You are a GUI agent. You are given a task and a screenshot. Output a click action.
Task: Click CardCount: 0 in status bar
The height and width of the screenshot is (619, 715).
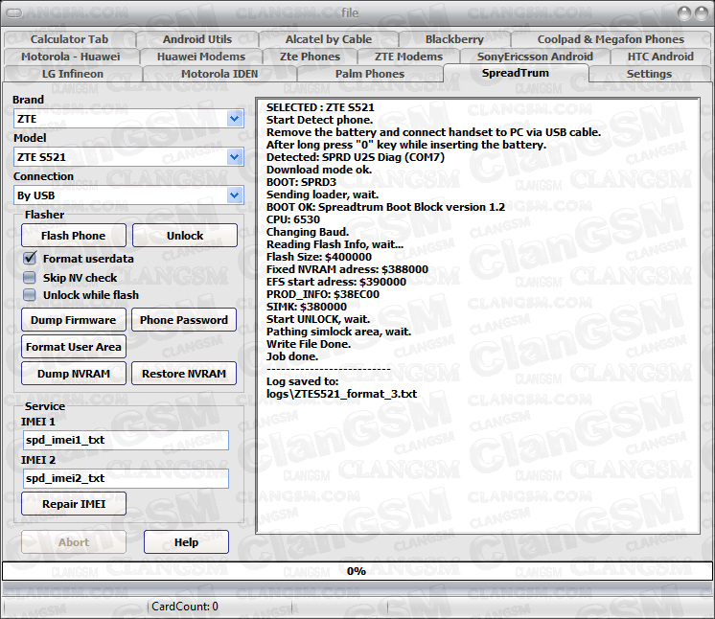(x=185, y=607)
